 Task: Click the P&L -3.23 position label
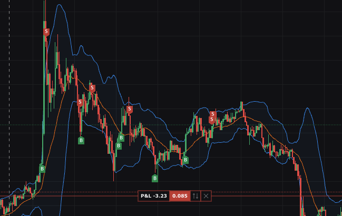pyautogui.click(x=154, y=196)
